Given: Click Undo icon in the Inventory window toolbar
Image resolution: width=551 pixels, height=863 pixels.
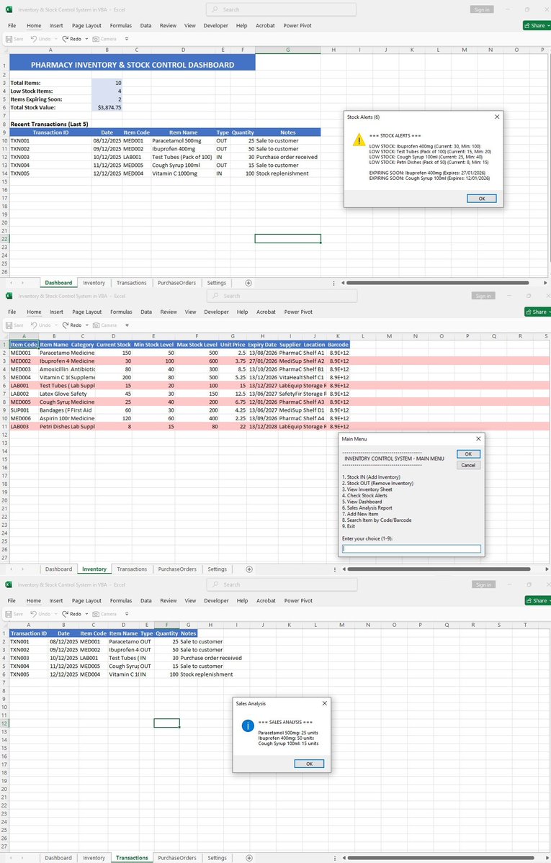Looking at the screenshot, I should click(x=34, y=325).
